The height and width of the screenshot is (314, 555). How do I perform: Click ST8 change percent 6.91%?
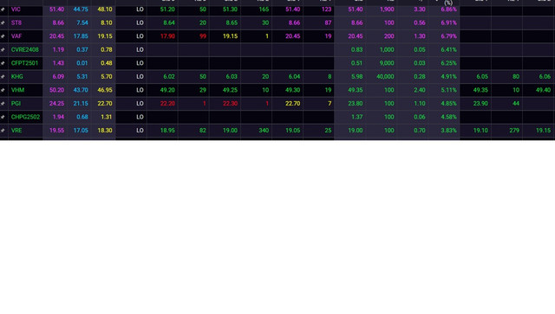click(x=449, y=23)
